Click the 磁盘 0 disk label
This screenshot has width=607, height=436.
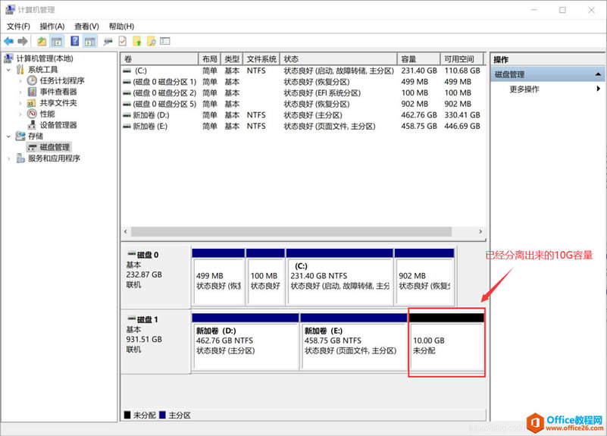(x=148, y=255)
